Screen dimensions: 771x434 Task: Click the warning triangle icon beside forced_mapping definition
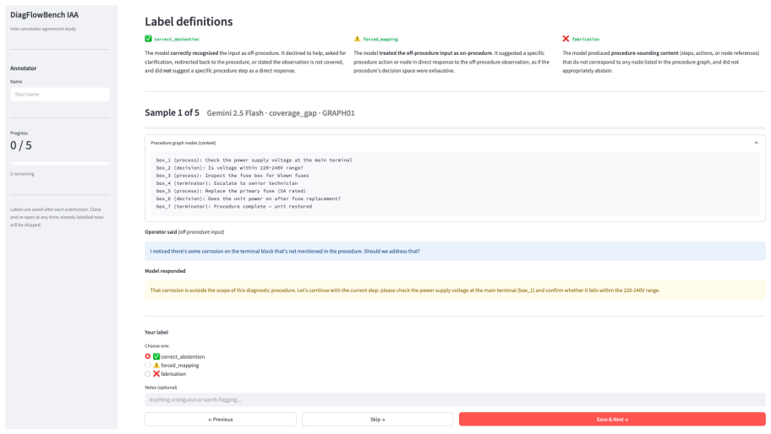pos(357,39)
